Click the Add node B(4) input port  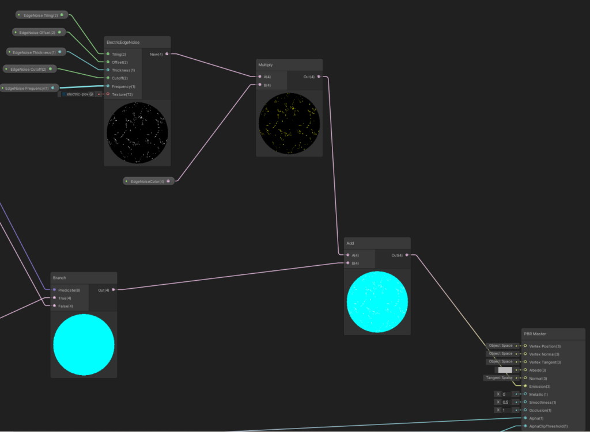coord(348,263)
